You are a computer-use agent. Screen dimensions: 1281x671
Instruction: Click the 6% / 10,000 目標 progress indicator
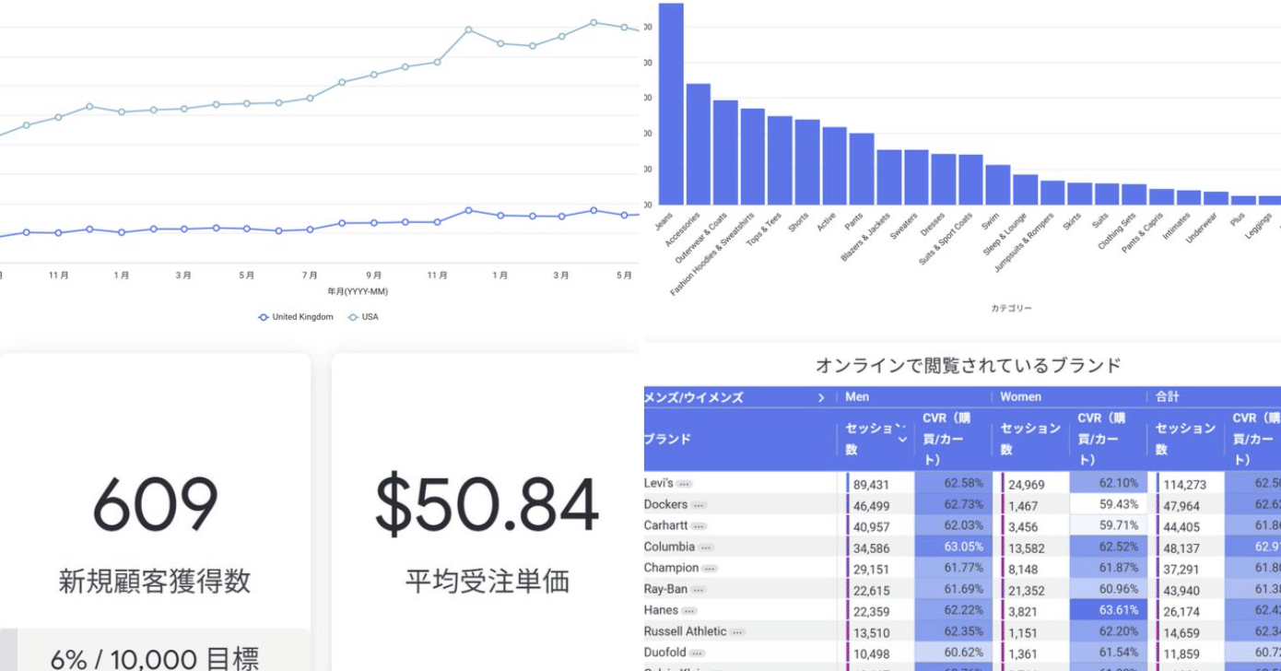click(157, 657)
